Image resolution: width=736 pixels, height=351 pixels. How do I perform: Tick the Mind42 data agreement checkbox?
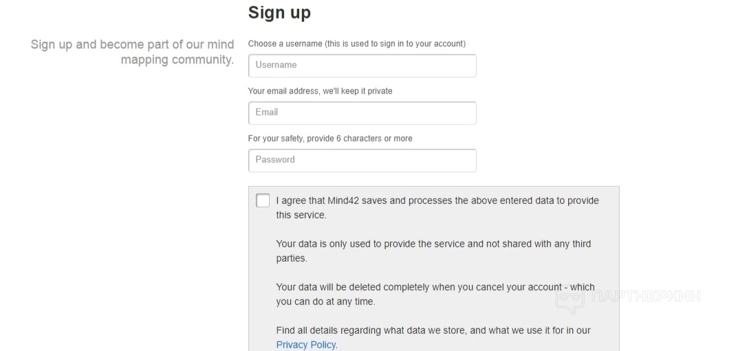click(263, 201)
